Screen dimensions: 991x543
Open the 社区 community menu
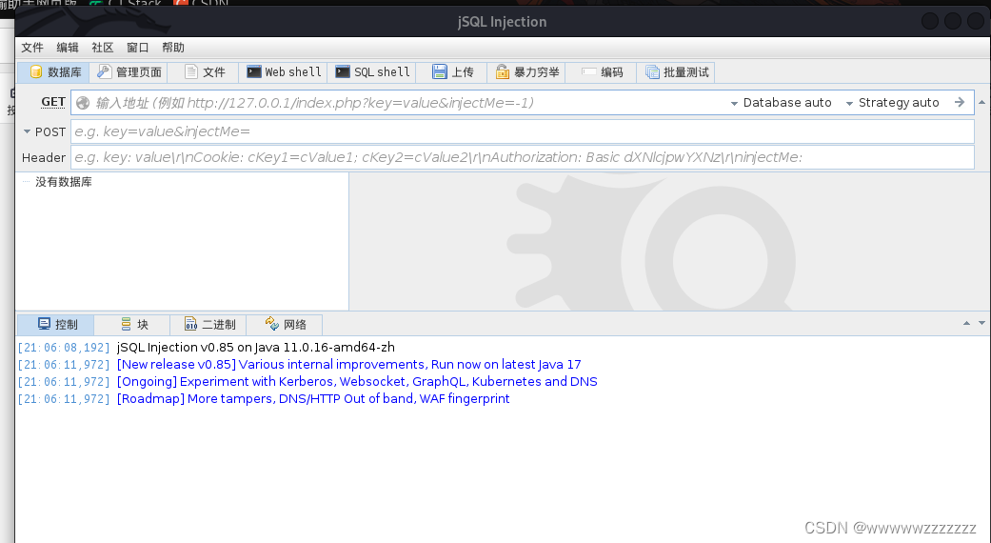103,48
